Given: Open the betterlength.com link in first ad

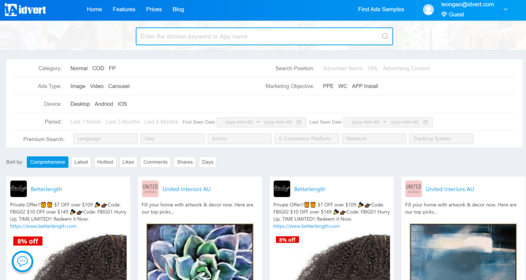Looking at the screenshot, I should pos(43,226).
